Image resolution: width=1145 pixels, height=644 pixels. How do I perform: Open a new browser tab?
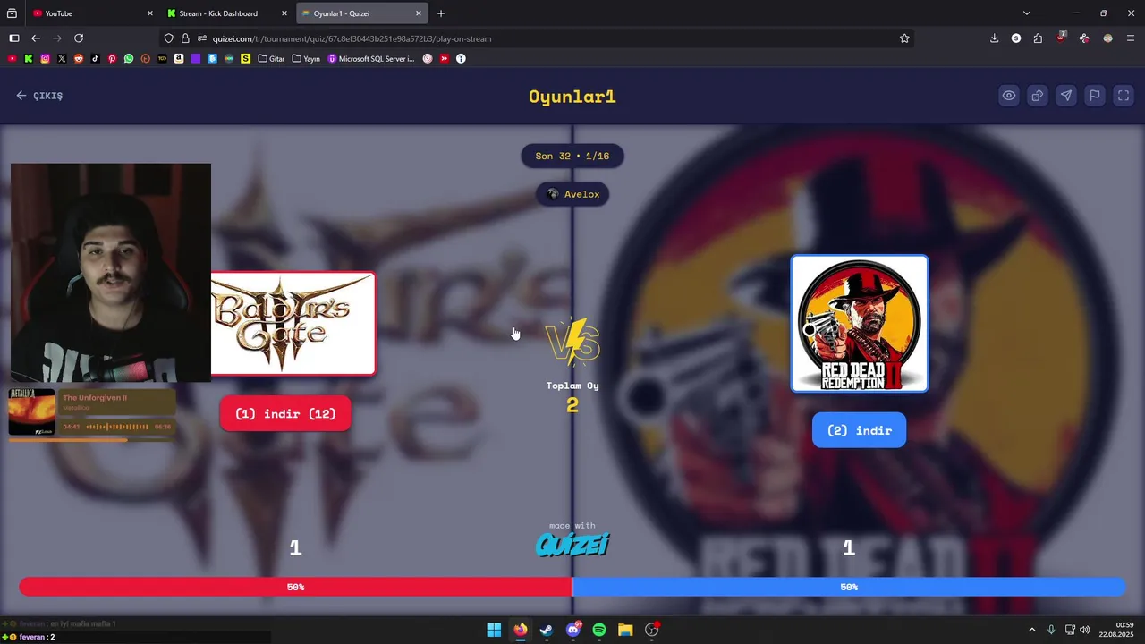tap(441, 13)
